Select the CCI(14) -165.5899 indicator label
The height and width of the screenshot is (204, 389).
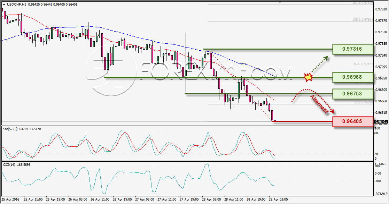pos(17,164)
